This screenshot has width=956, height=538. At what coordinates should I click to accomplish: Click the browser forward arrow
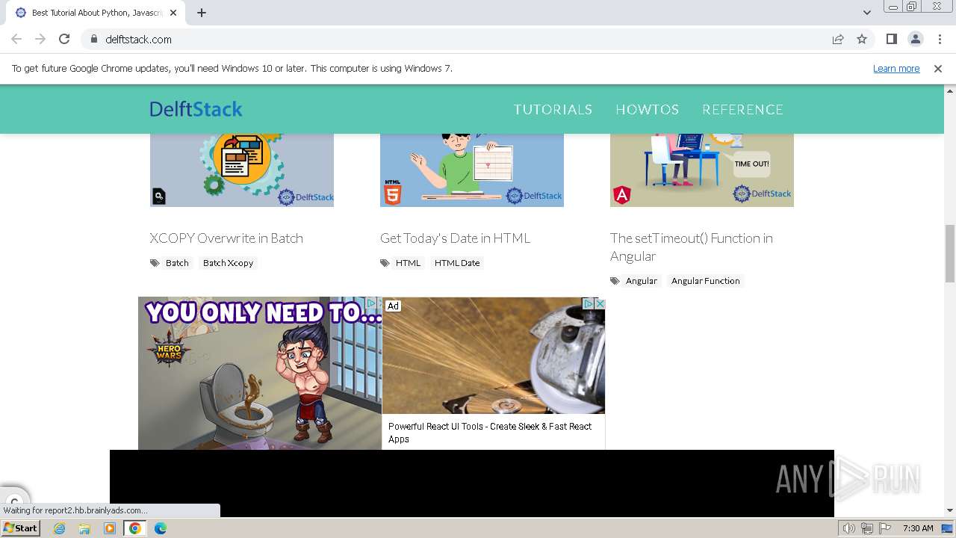pyautogui.click(x=40, y=39)
